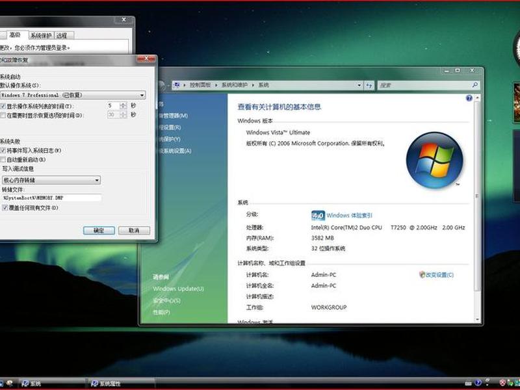Open the Windows 体验索引 link

[349, 216]
